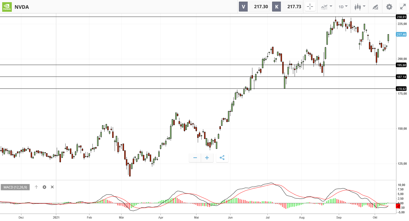
Task: Click the Mai date axis label
Action: coord(196,218)
